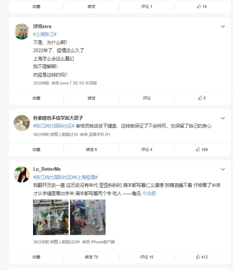Like 沙河zera's post with 5 likes
This screenshot has width=233, height=271.
[x=202, y=98]
